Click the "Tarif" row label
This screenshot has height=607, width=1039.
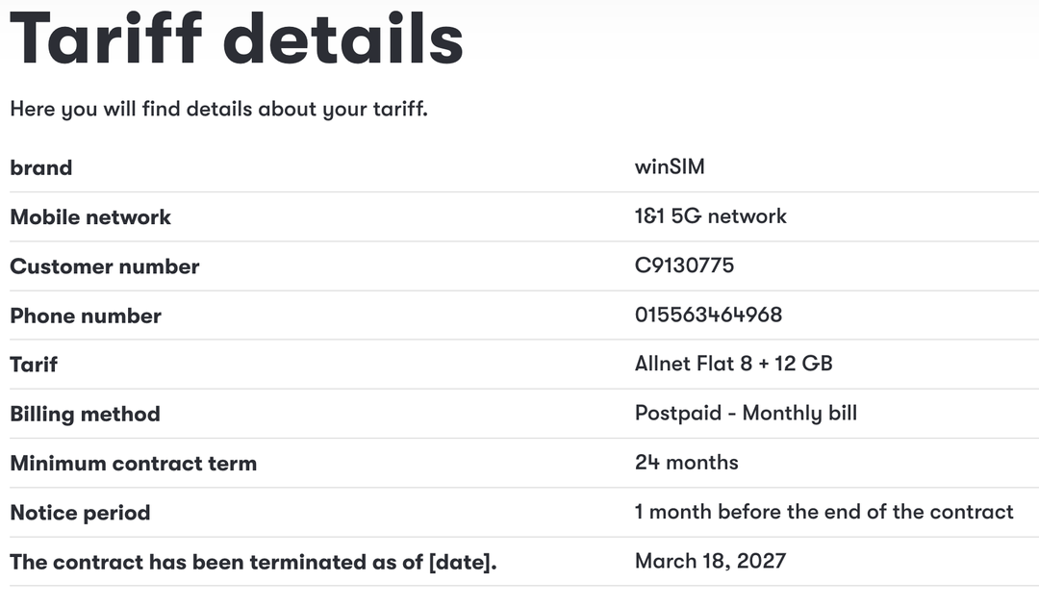coord(34,365)
